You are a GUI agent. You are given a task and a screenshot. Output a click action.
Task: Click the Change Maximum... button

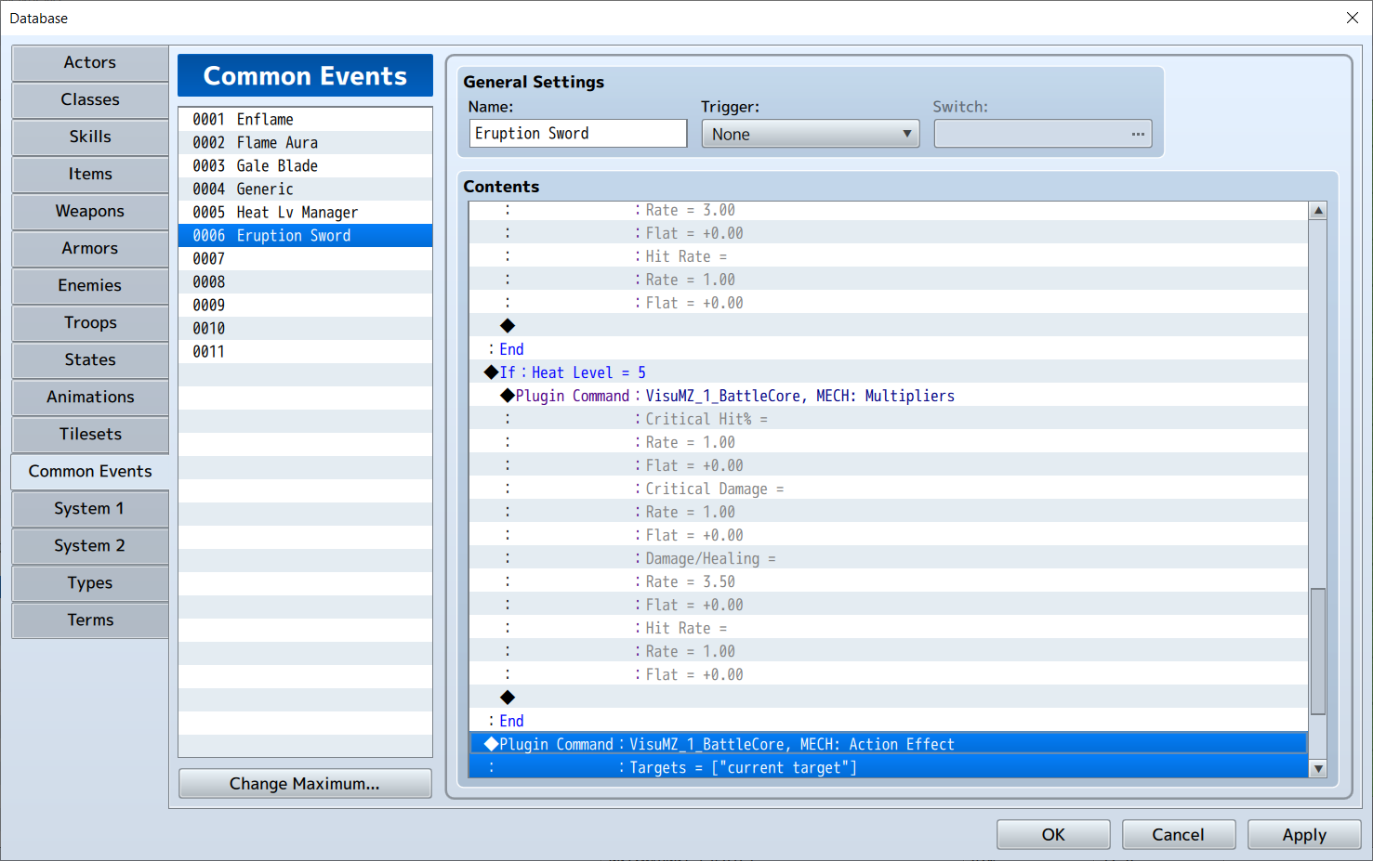point(305,783)
